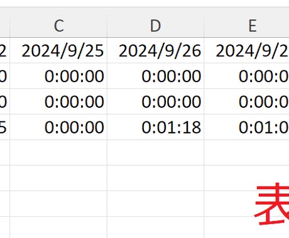Select empty column C cell under last time
Screen dimensions: 289x238
(x=58, y=153)
